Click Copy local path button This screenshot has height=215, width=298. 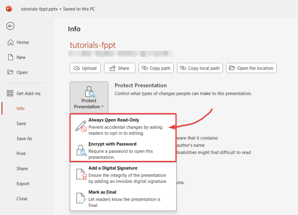point(199,68)
